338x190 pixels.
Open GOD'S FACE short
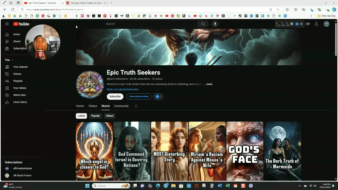[x=245, y=151]
